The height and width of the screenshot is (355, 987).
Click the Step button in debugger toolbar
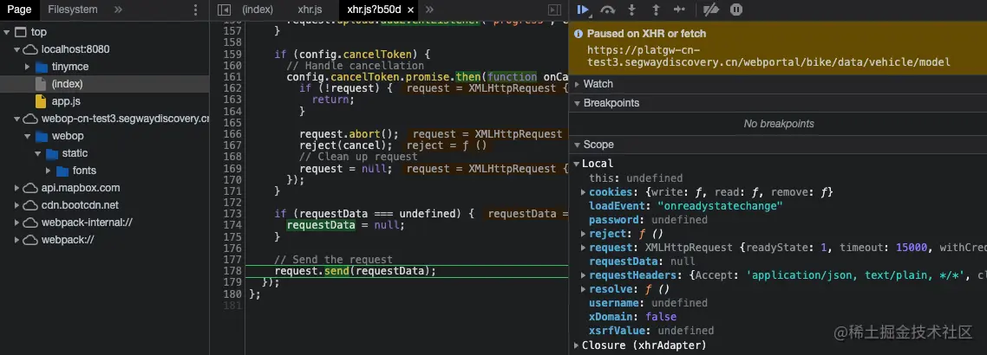pos(680,10)
